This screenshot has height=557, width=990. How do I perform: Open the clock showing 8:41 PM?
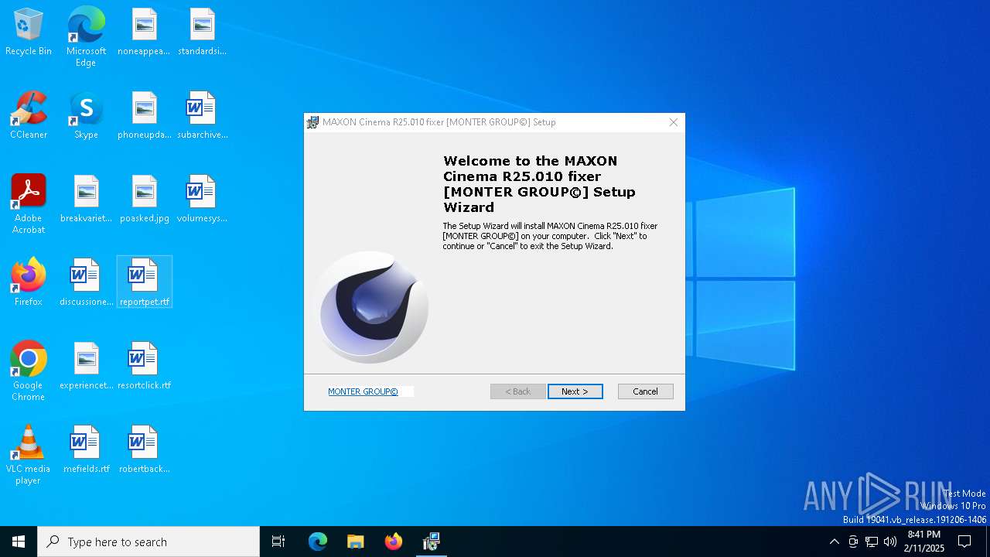[x=924, y=542]
